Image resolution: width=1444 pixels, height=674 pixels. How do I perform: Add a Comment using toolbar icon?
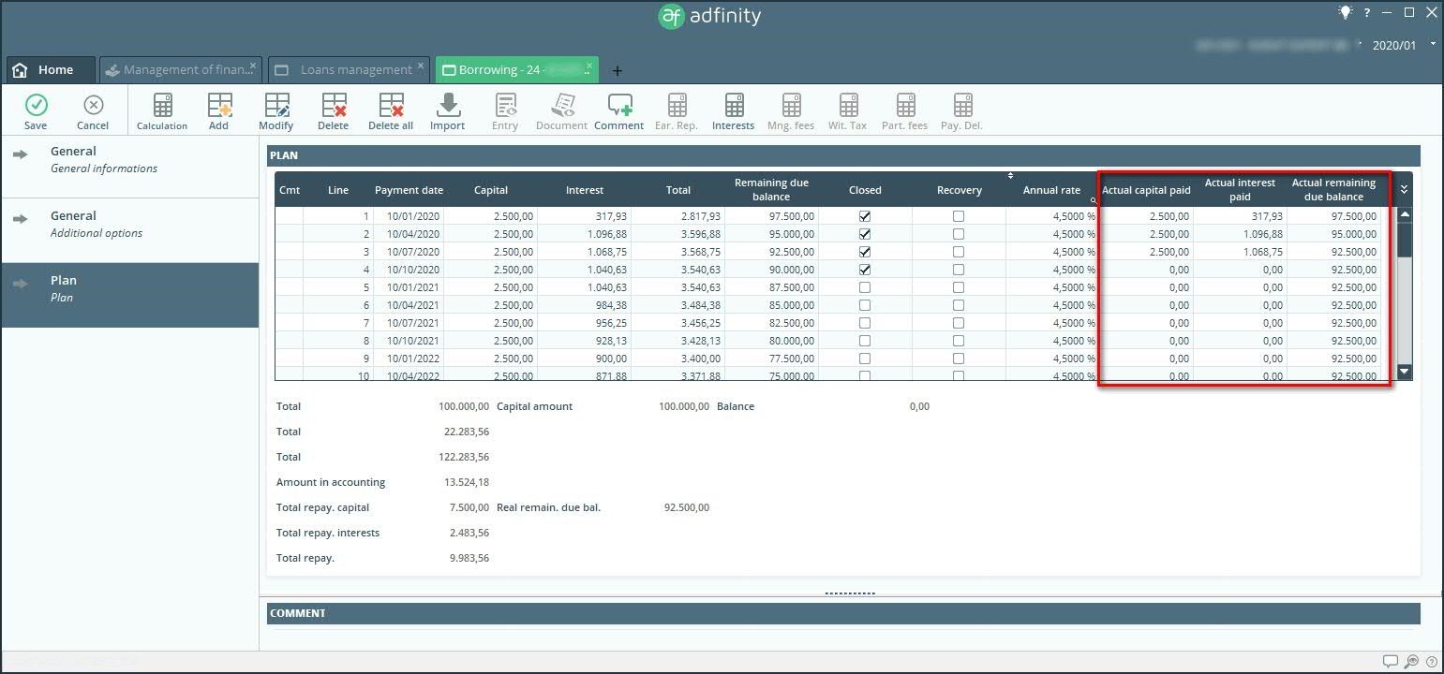tap(619, 106)
